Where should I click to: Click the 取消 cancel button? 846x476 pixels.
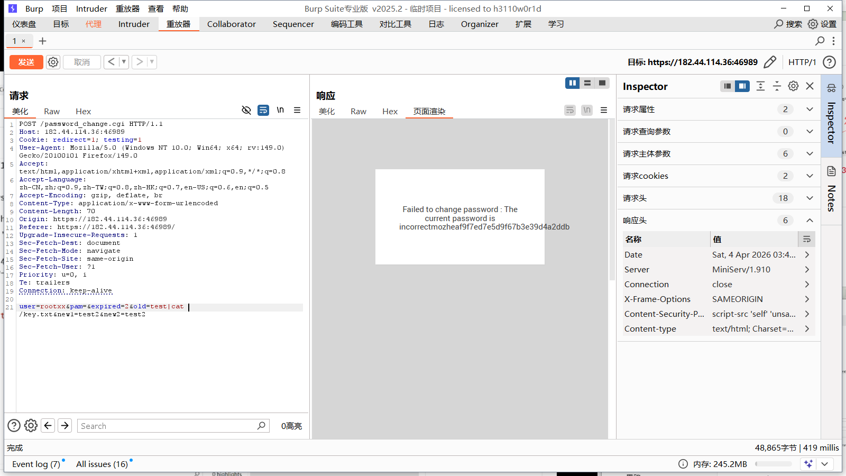82,62
